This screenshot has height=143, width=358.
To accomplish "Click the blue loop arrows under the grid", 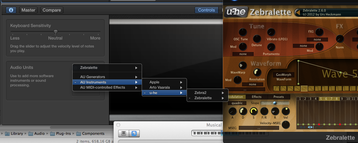I will [x=310, y=127].
